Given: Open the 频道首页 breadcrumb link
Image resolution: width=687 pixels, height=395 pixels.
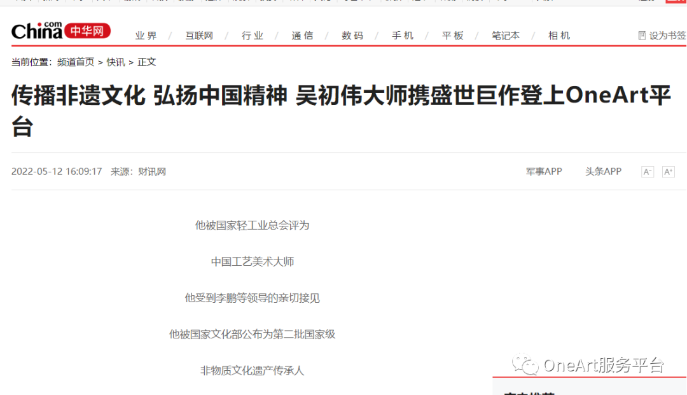Looking at the screenshot, I should point(76,62).
